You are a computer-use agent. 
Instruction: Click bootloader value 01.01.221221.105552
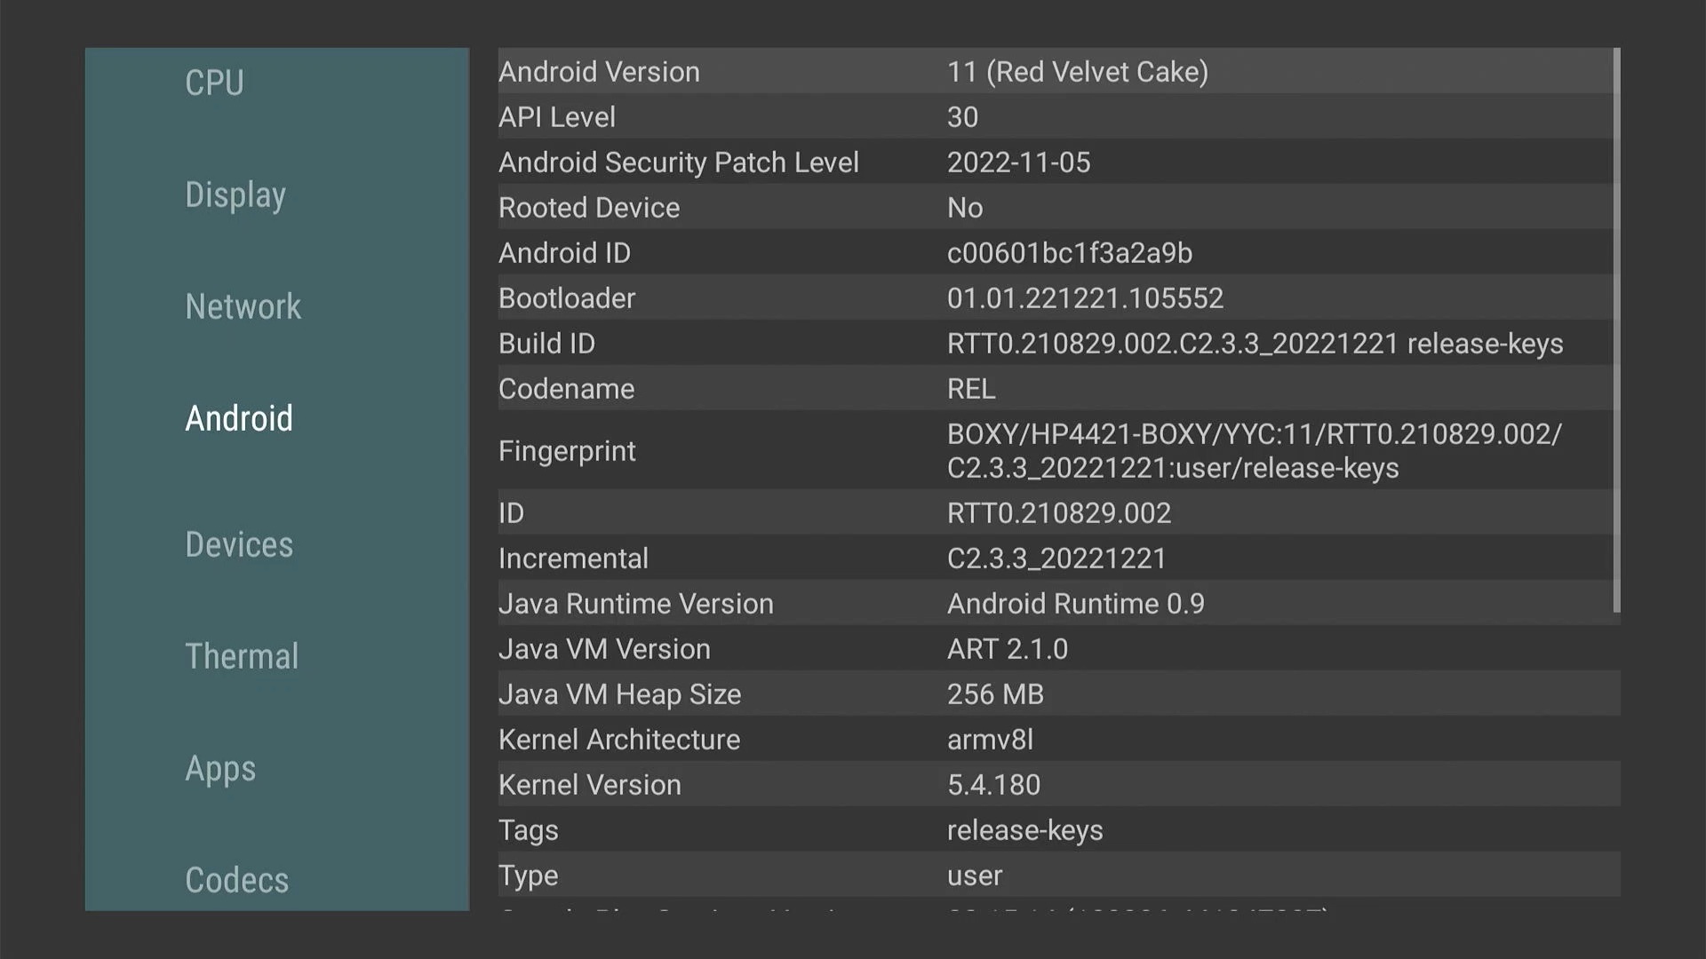click(1085, 298)
